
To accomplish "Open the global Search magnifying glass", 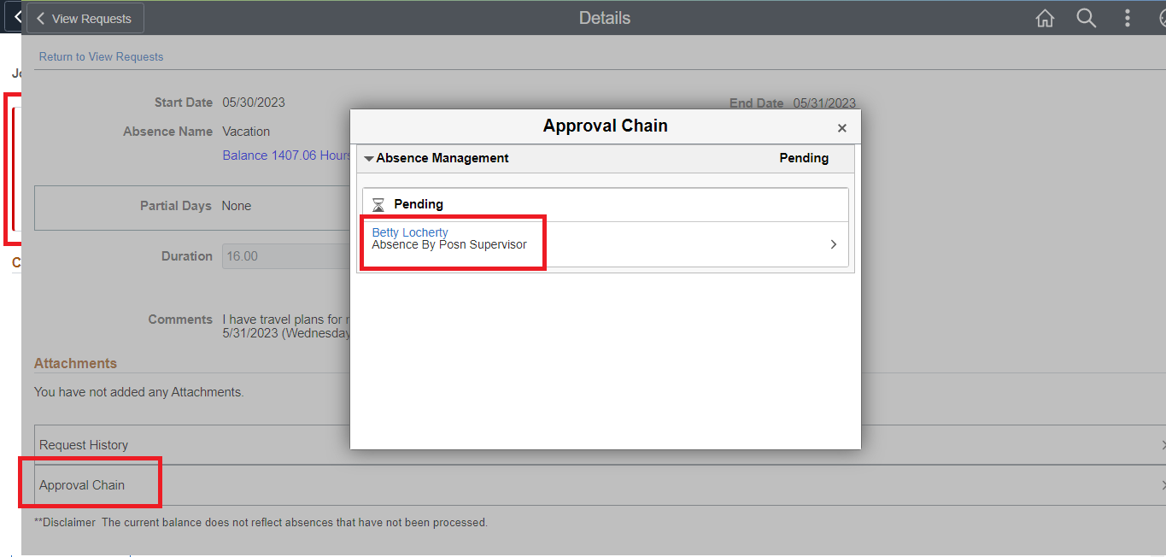I will [1086, 17].
